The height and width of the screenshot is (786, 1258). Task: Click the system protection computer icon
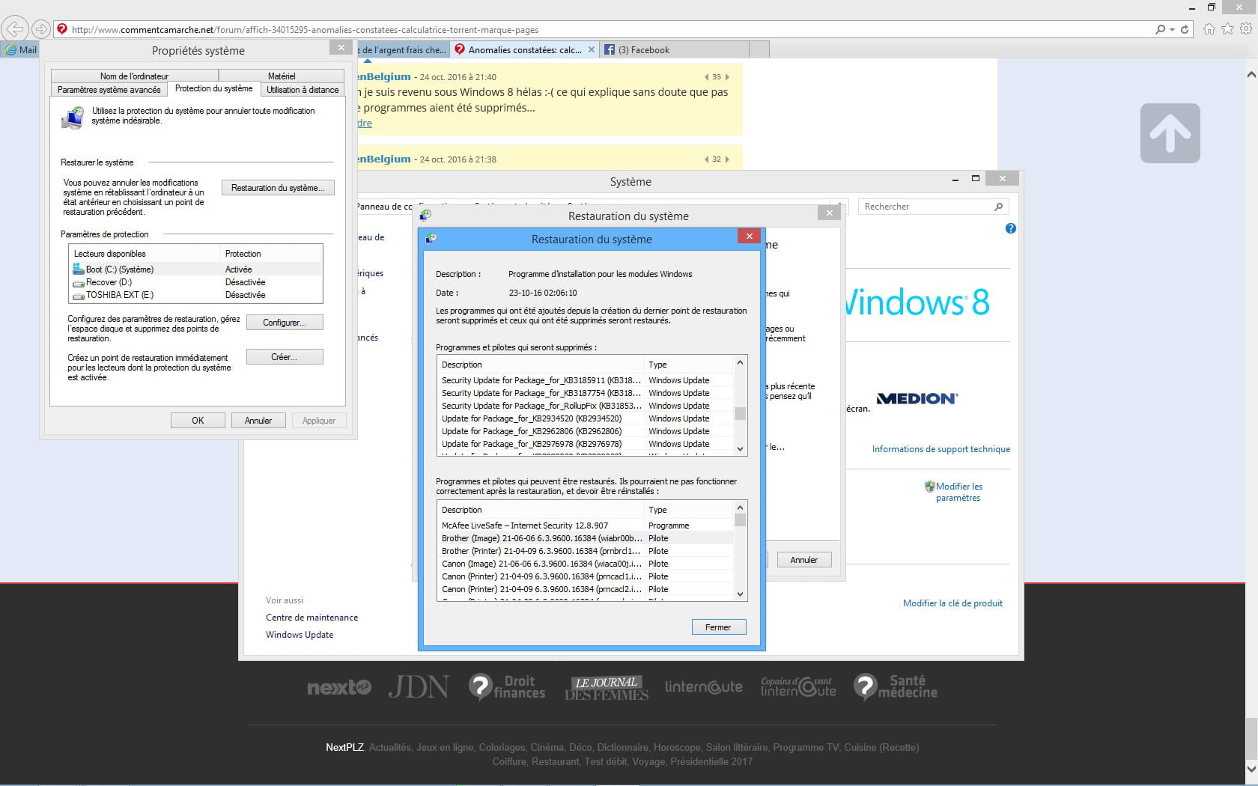pyautogui.click(x=73, y=118)
